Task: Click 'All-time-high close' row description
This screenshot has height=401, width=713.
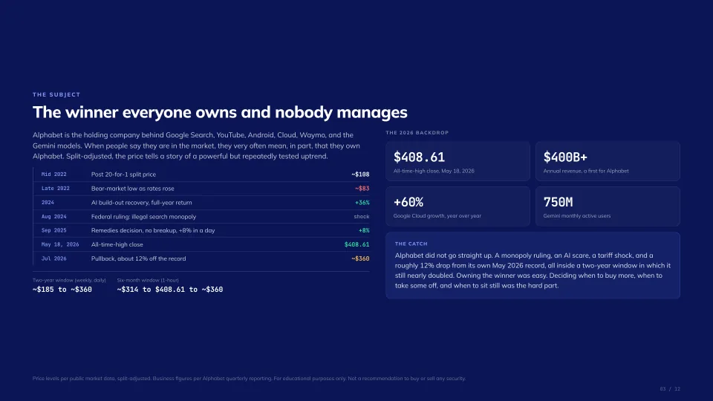Action: (x=117, y=244)
